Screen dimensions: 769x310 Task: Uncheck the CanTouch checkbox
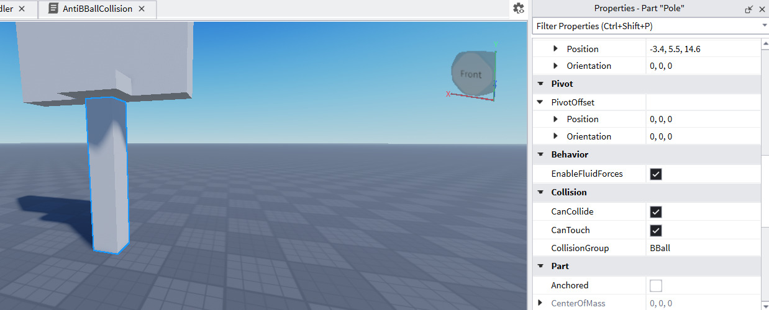(x=655, y=231)
